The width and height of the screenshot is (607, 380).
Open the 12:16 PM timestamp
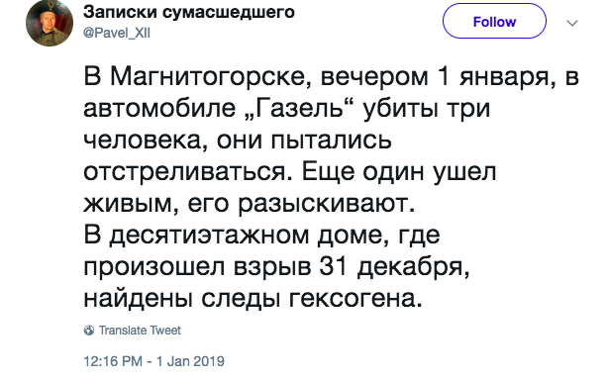tap(113, 361)
